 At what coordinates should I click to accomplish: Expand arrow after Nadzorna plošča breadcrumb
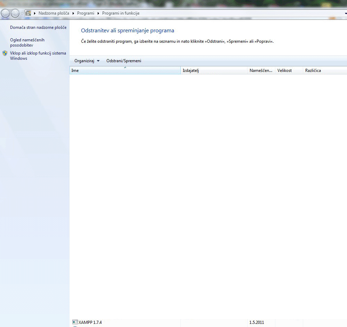[73, 13]
